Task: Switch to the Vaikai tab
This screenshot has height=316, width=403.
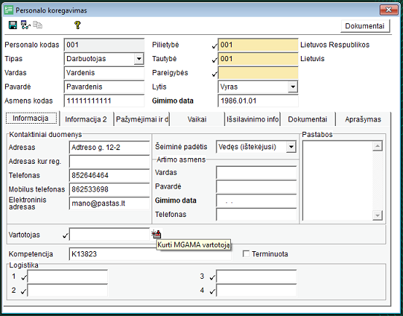Action: point(197,119)
